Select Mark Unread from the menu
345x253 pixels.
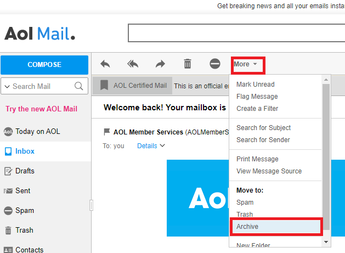(x=255, y=85)
